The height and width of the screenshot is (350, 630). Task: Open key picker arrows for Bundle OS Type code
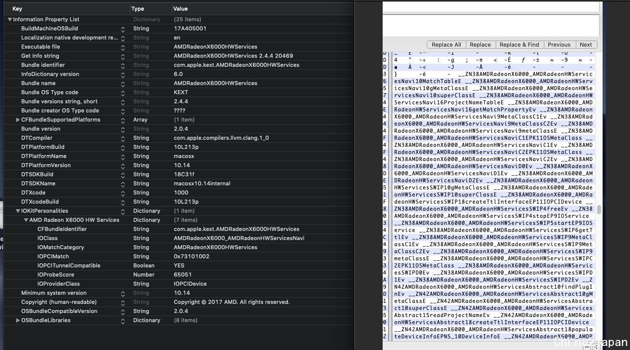click(x=123, y=93)
